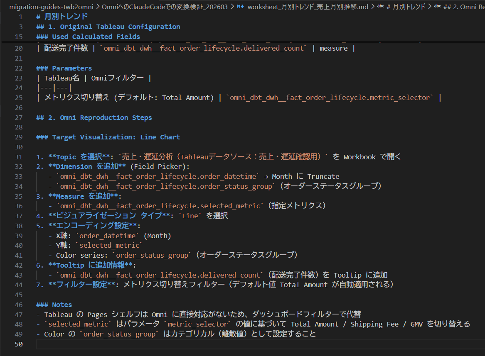Click the 'selected_metric' field path on line 36
485x356 pixels.
pos(160,206)
